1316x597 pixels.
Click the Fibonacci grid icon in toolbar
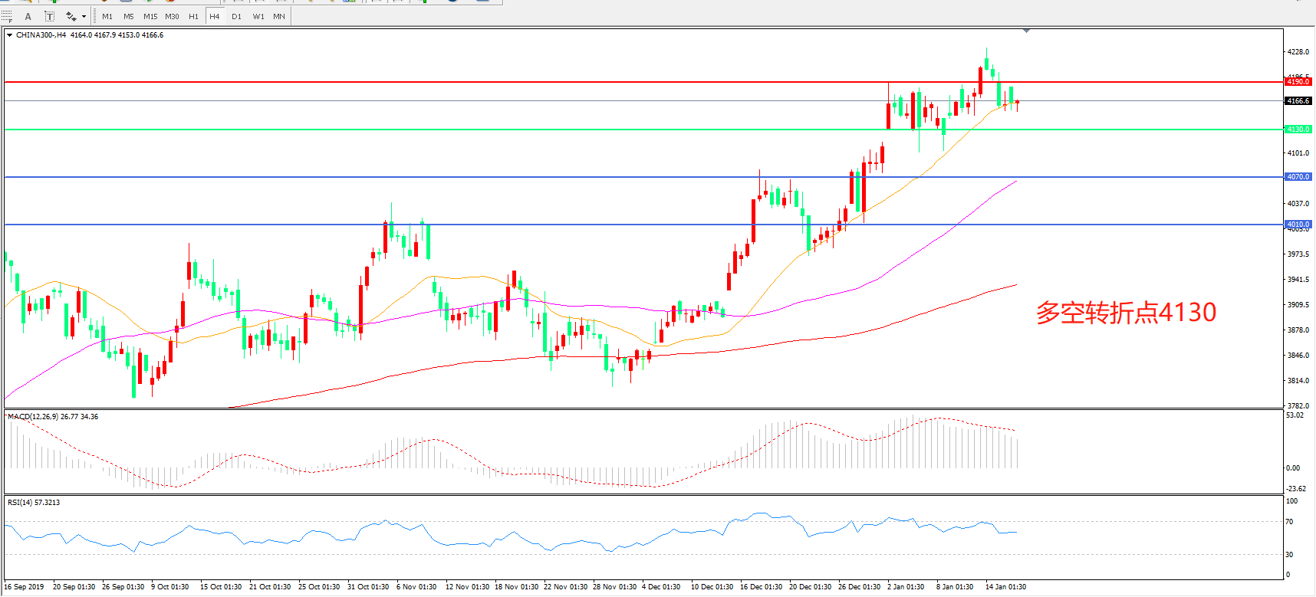(x=7, y=16)
